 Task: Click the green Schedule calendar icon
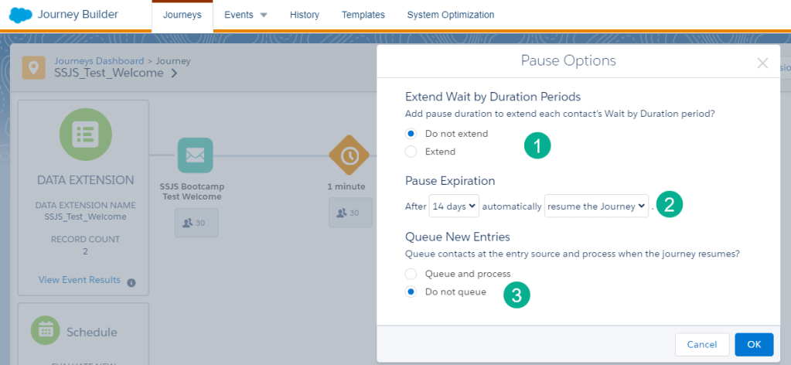(46, 331)
